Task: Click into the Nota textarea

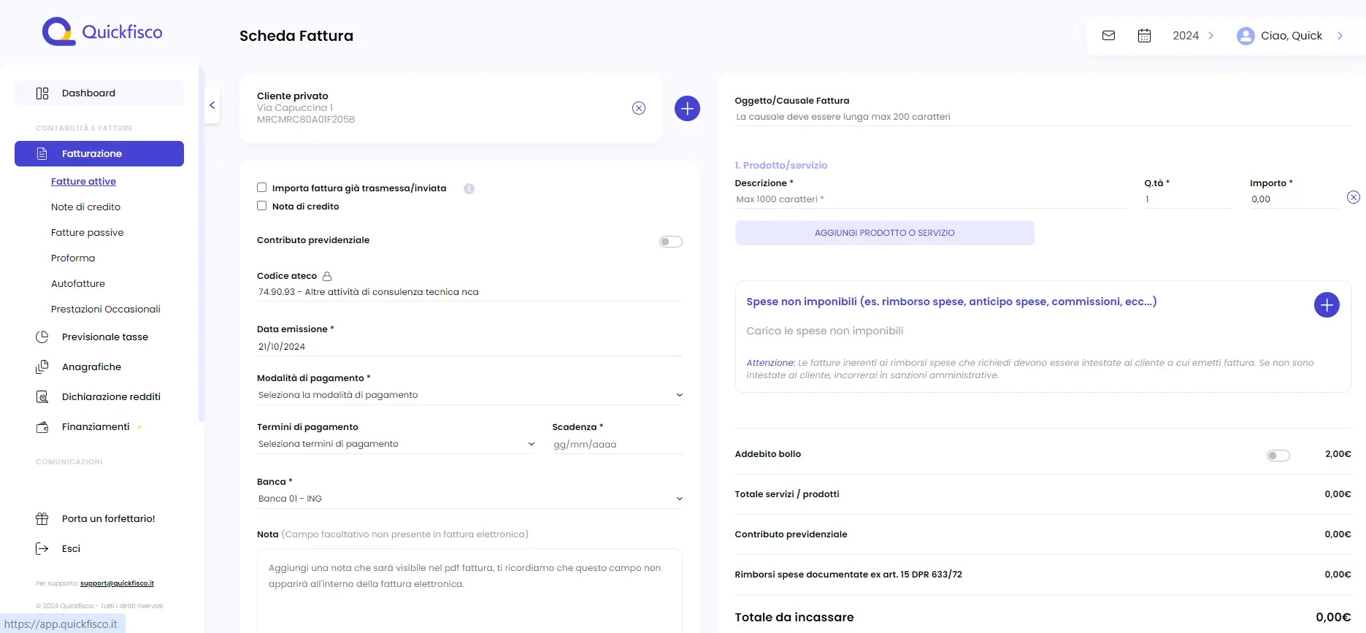Action: (x=469, y=591)
